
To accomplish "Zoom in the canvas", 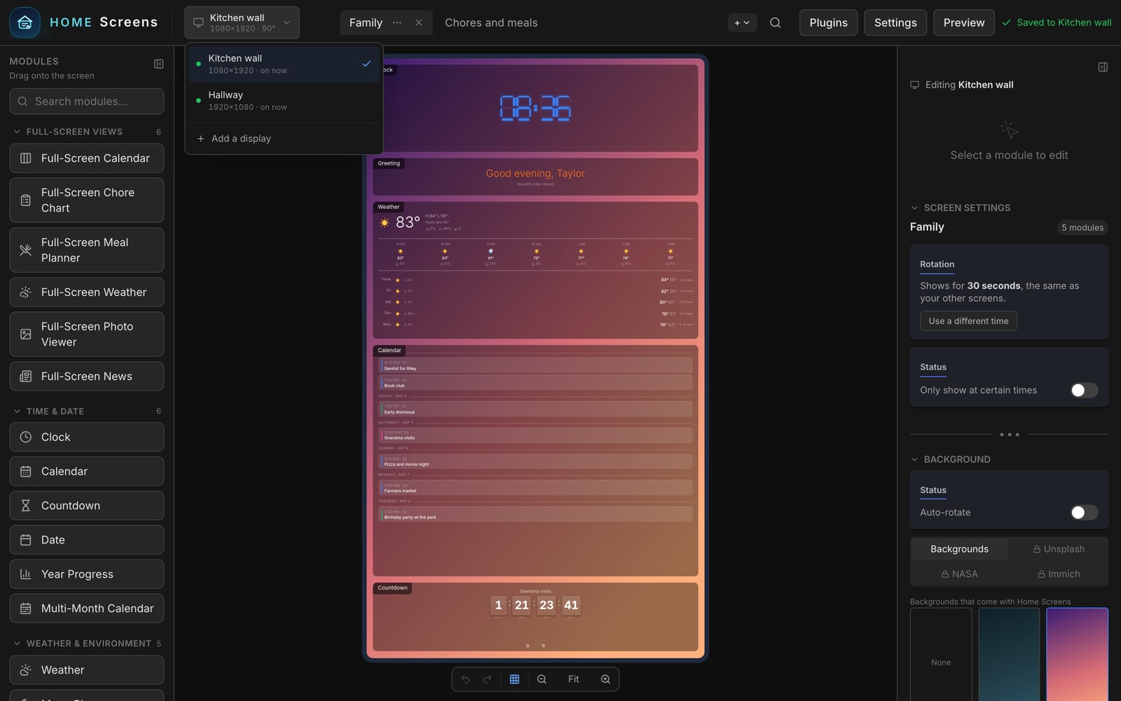I will tap(605, 679).
